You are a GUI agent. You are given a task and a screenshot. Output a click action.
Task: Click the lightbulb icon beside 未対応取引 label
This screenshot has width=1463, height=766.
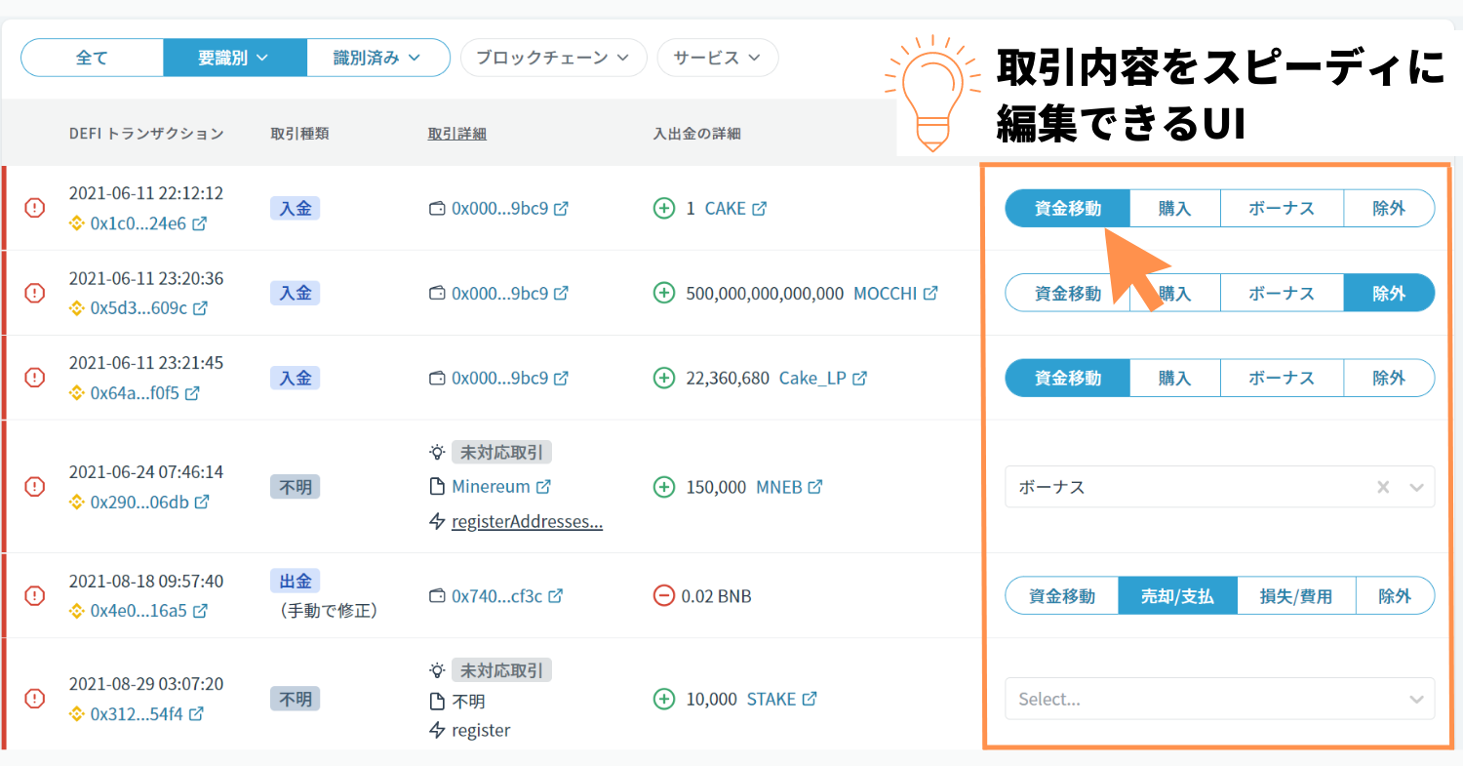pyautogui.click(x=437, y=451)
